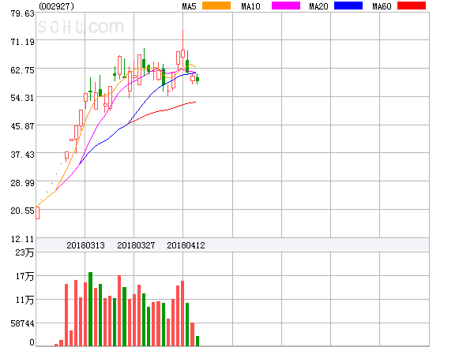Image resolution: width=474 pixels, height=347 pixels.
Task: Click the 71.19 price axis label
Action: (23, 42)
